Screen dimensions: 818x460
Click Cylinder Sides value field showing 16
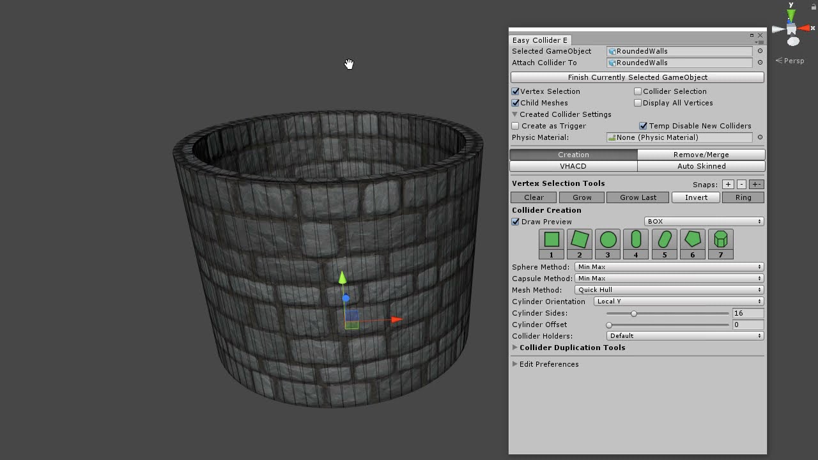click(x=748, y=313)
